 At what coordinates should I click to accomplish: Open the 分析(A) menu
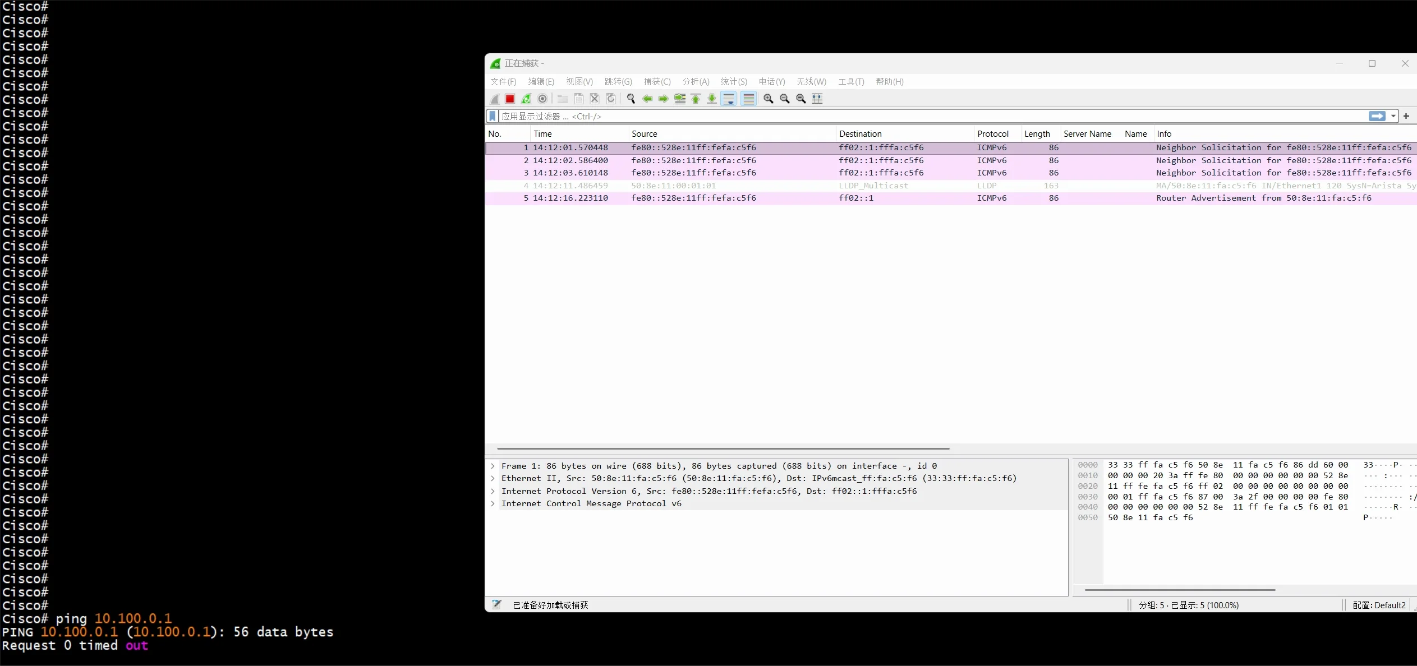[x=696, y=82]
